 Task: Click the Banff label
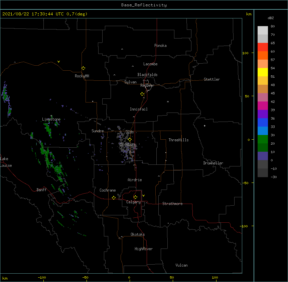tap(41, 190)
